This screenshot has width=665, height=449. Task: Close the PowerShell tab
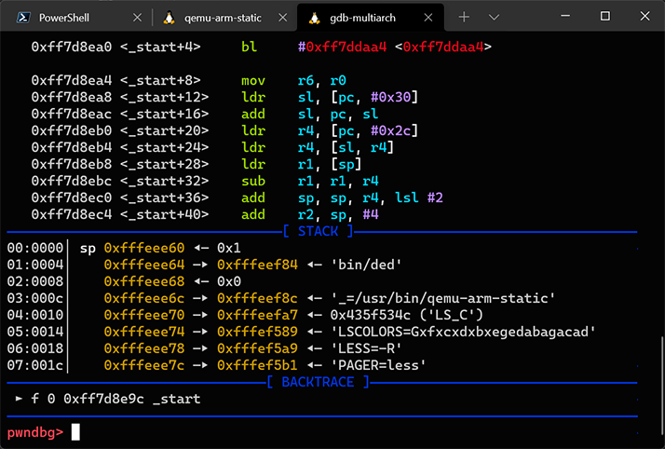(138, 17)
